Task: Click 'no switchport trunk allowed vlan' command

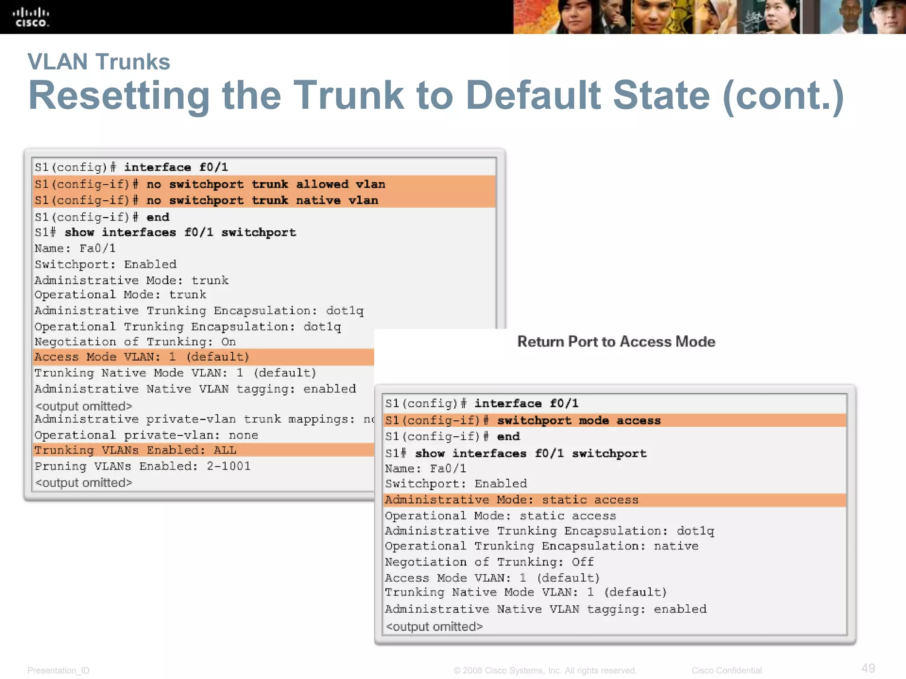Action: (265, 184)
